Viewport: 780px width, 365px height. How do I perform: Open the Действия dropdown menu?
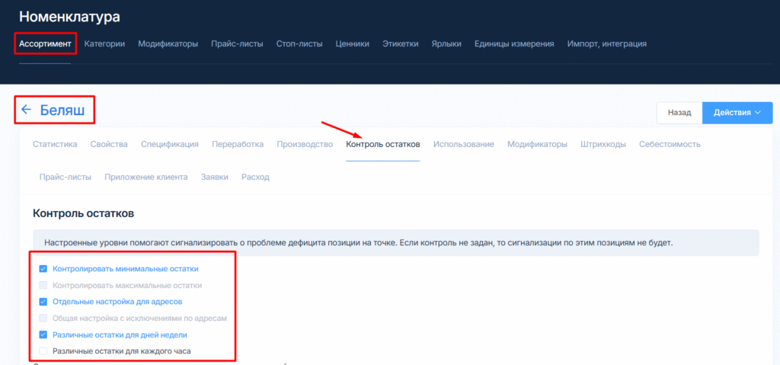[737, 113]
